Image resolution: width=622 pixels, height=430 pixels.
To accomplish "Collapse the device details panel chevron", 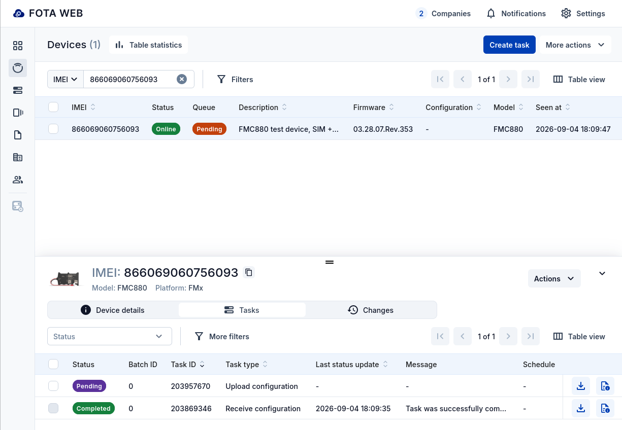I will point(602,273).
